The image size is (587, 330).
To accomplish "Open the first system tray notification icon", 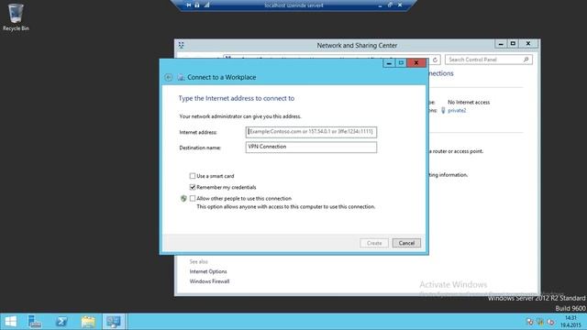I will tap(530, 322).
